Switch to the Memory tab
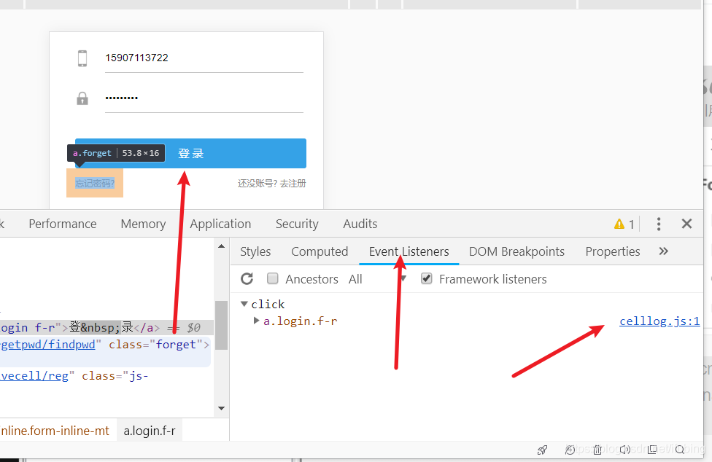The height and width of the screenshot is (462, 712). [143, 224]
